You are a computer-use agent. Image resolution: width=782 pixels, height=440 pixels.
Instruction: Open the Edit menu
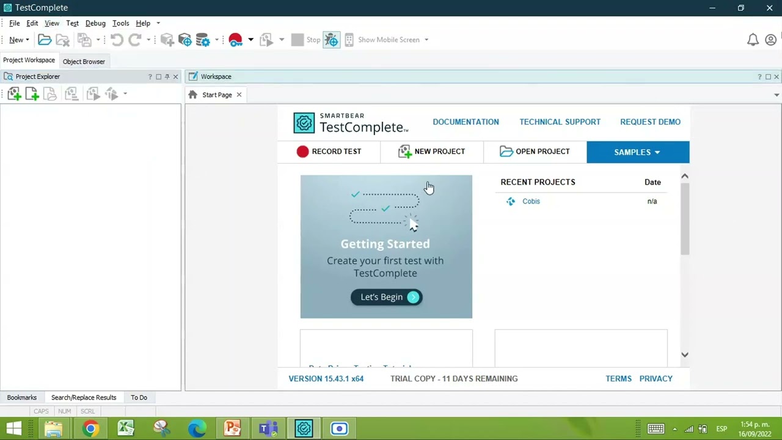coord(32,23)
